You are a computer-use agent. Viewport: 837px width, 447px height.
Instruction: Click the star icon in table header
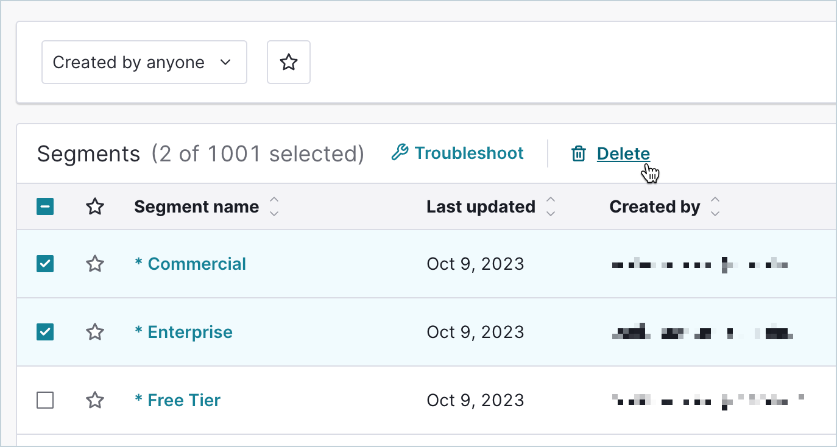(x=94, y=207)
